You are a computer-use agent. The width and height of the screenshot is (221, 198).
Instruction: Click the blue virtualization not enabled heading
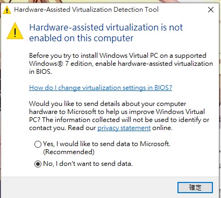pos(106,33)
